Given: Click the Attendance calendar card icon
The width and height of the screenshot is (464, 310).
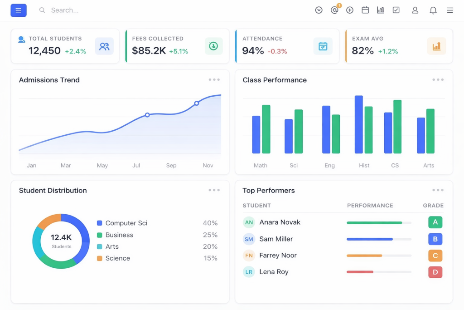Looking at the screenshot, I should [323, 46].
